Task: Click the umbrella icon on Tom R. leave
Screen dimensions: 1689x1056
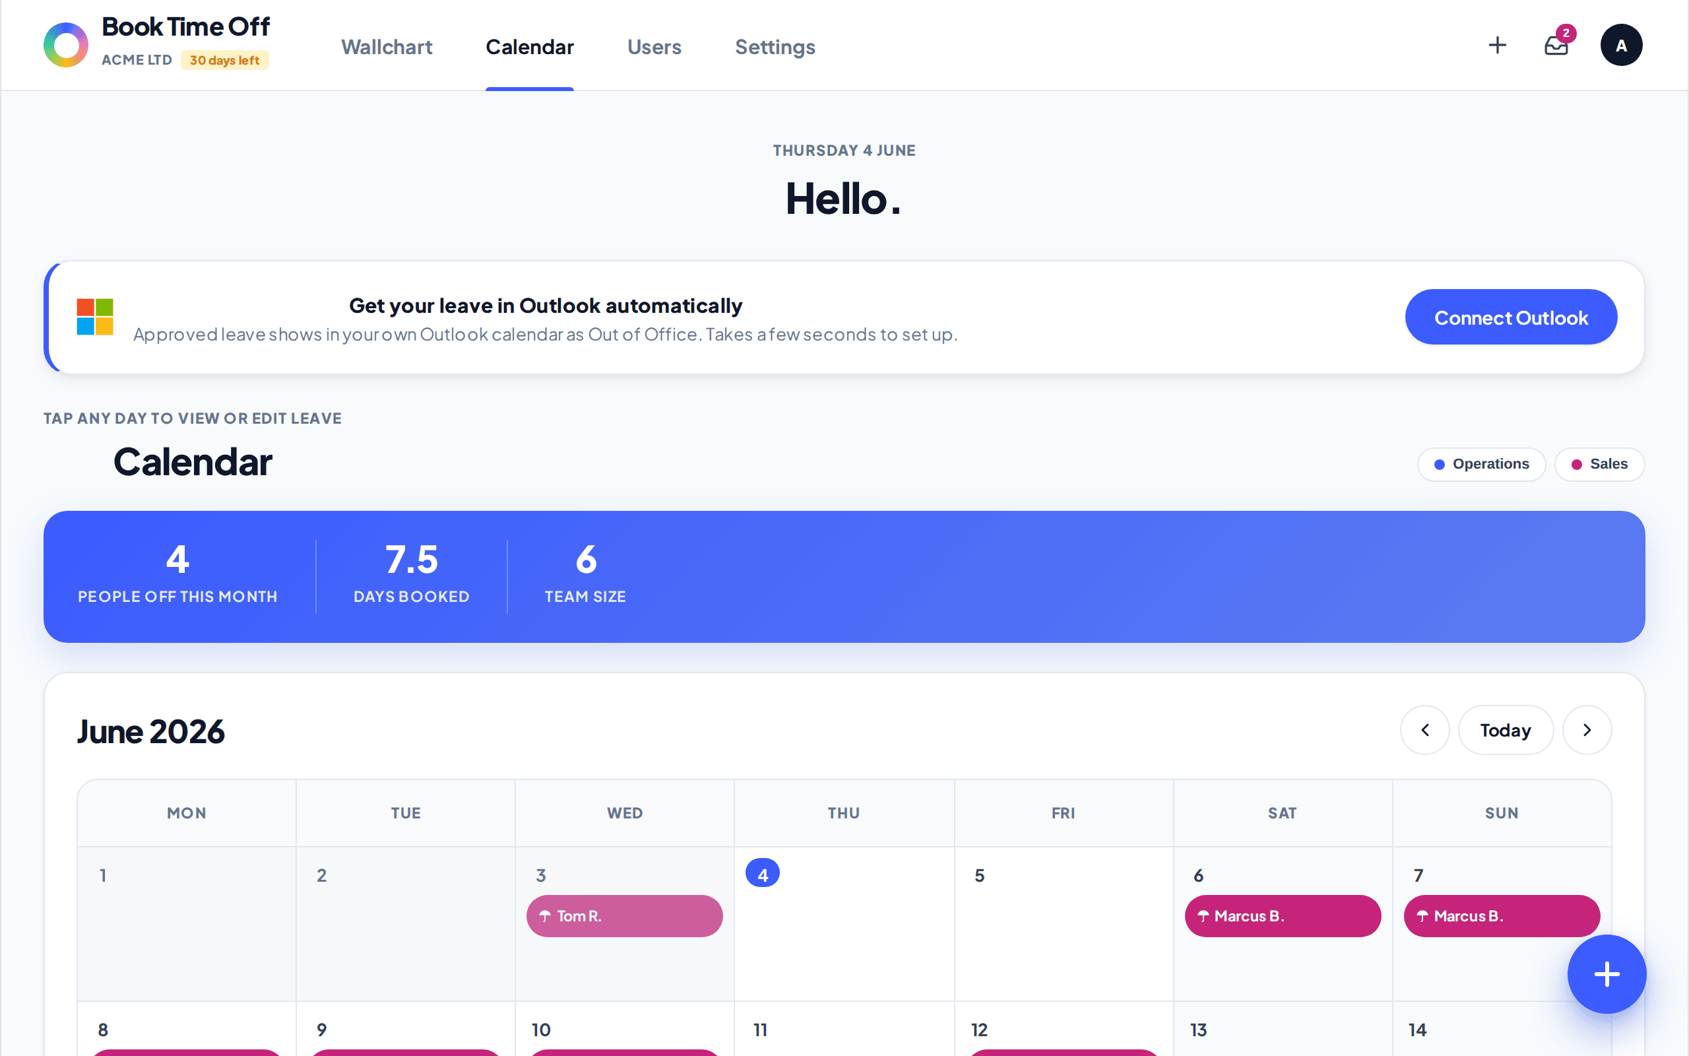Action: pos(545,915)
